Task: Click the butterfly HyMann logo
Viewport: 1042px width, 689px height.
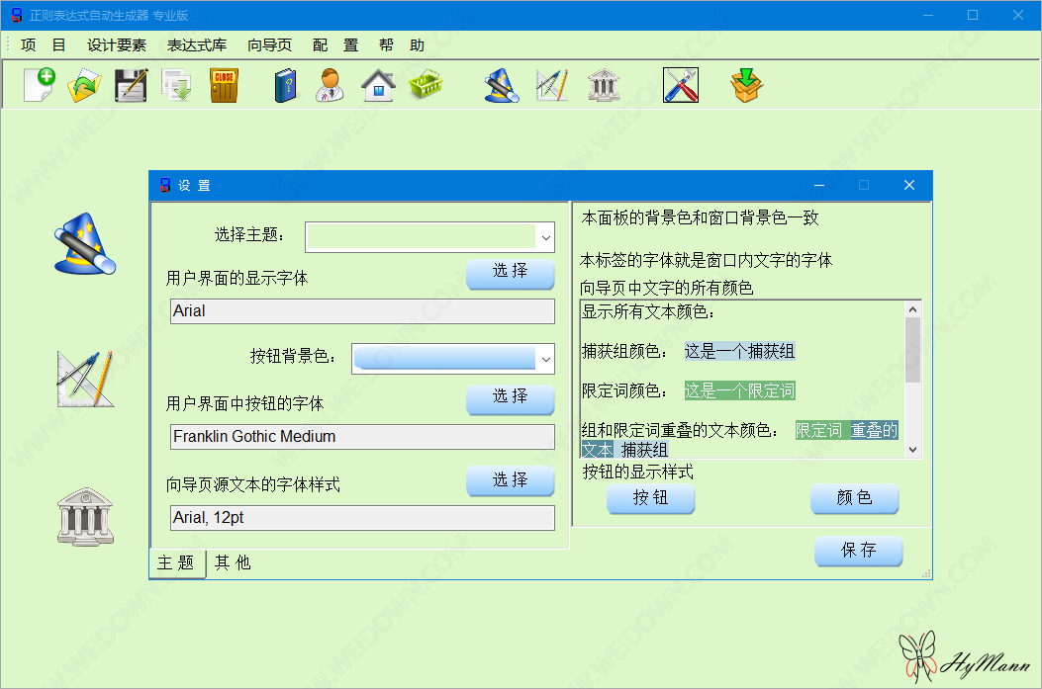Action: 964,657
